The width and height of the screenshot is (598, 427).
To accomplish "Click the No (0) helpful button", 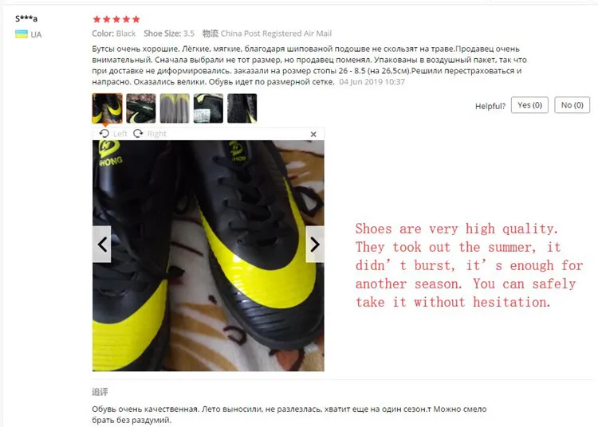I will (x=572, y=105).
